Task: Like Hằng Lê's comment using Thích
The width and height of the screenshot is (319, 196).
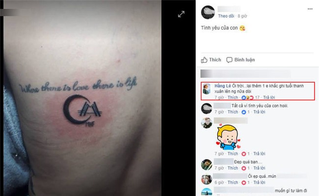Action: point(233,97)
